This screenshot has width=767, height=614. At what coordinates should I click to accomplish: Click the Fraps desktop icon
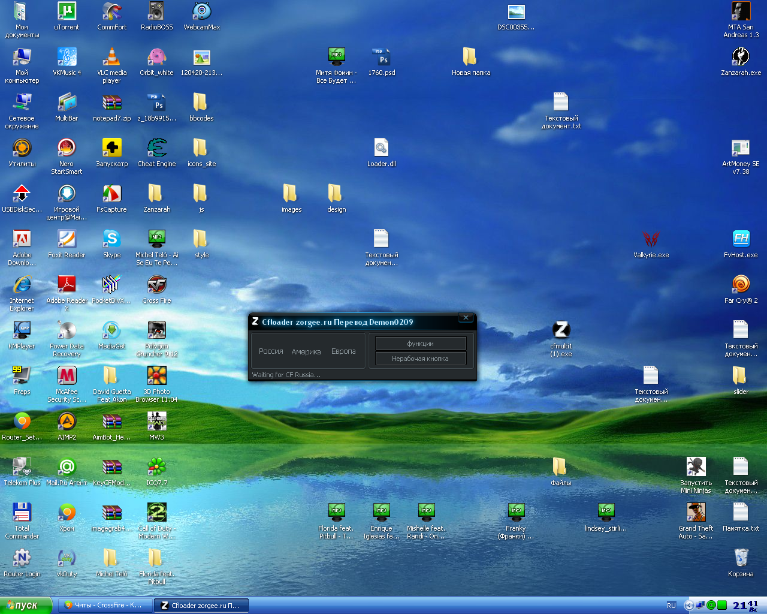[22, 376]
